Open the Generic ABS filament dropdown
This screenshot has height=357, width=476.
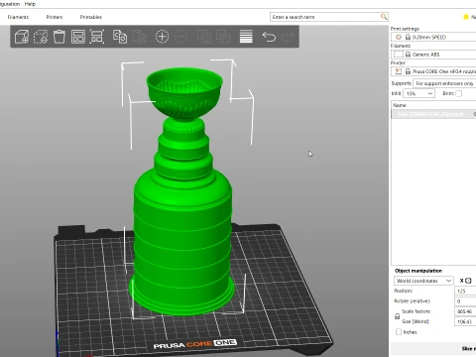click(433, 55)
